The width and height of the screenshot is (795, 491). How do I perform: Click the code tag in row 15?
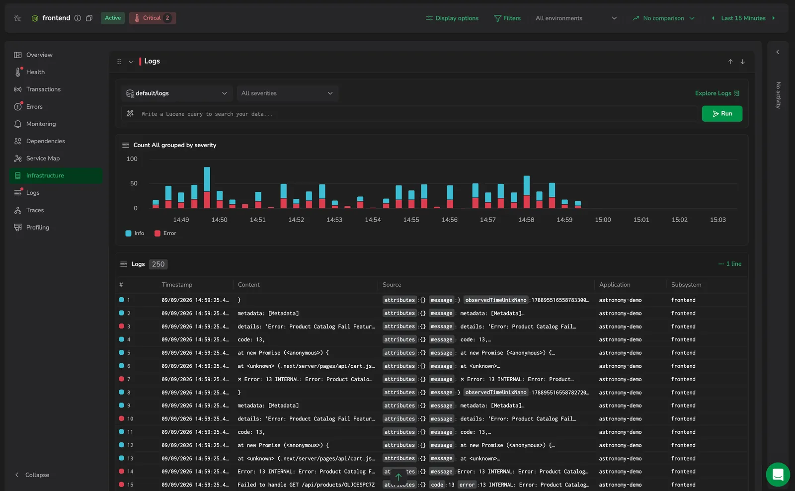click(437, 485)
